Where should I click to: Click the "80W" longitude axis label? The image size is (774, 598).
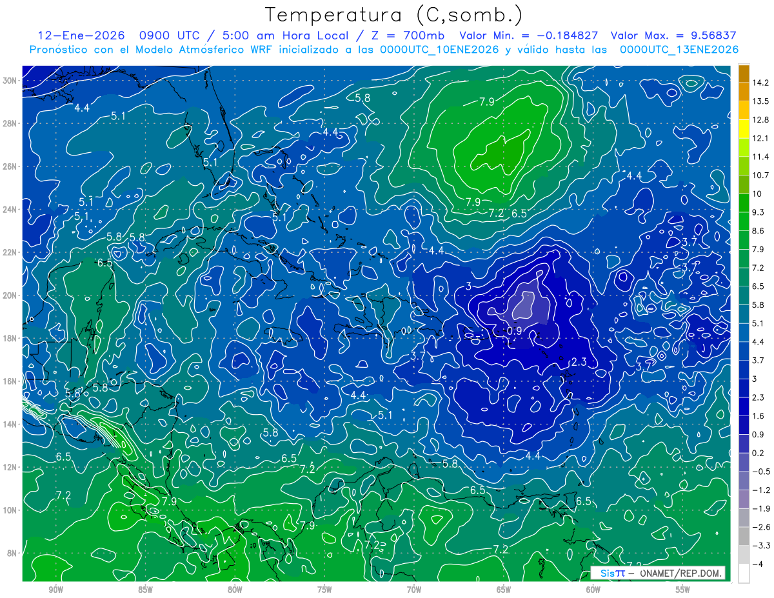coord(235,590)
